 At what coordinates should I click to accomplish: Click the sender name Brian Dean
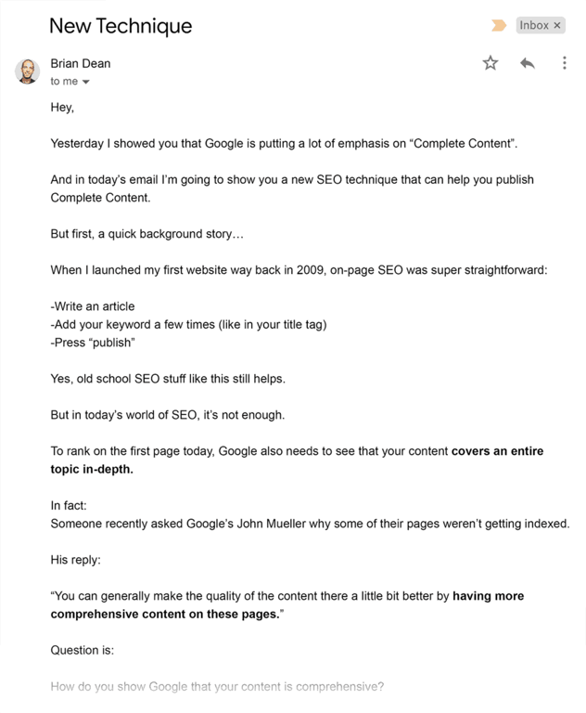pos(80,63)
